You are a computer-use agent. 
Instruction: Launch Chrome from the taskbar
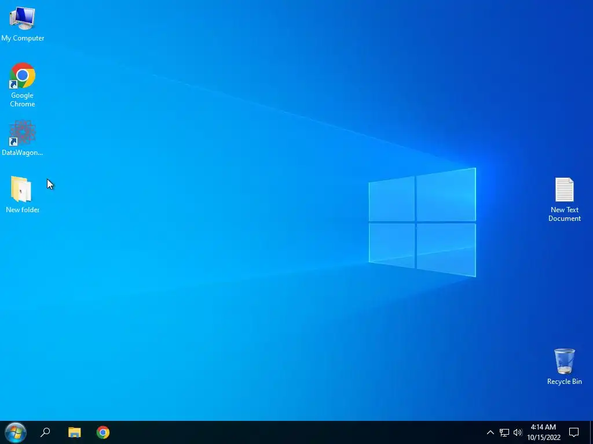pos(103,432)
